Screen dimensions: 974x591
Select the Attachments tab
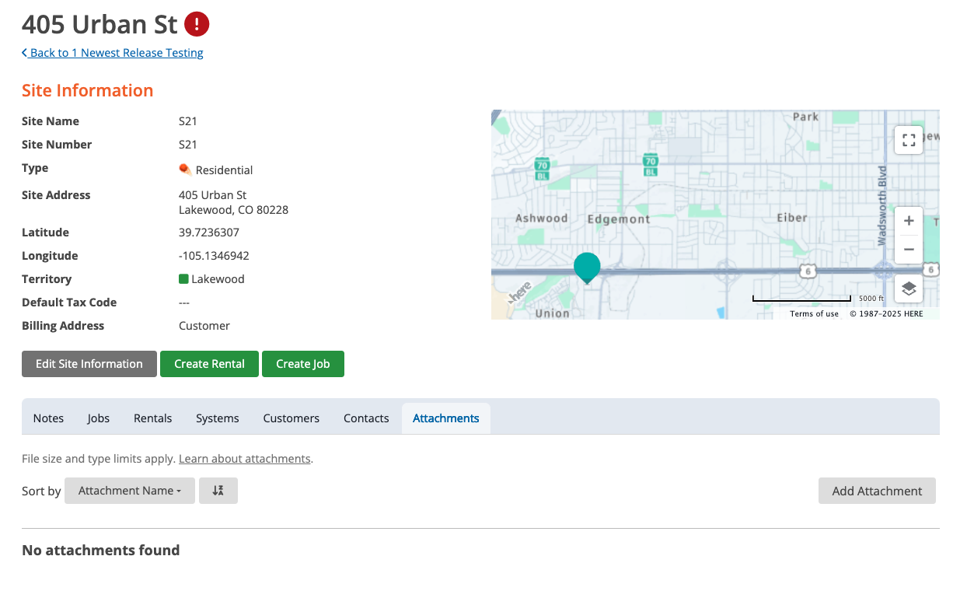tap(446, 418)
